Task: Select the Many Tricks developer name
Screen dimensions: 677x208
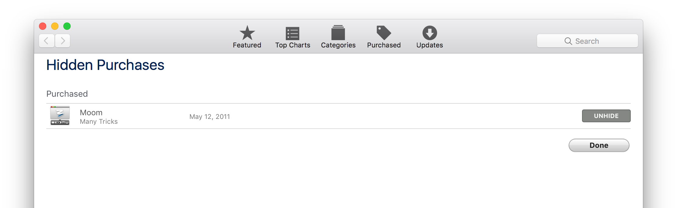Action: coord(99,122)
